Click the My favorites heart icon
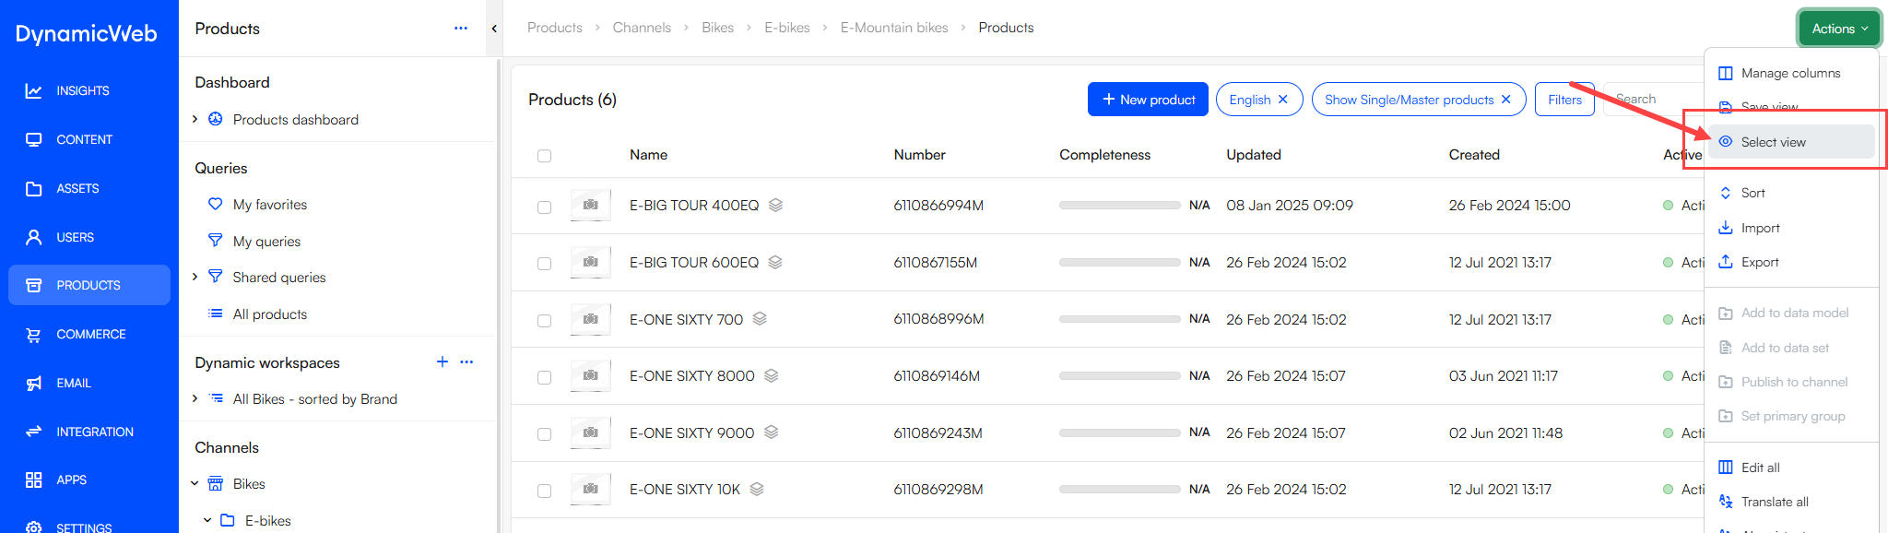Screen dimensions: 1888x533 tap(215, 204)
